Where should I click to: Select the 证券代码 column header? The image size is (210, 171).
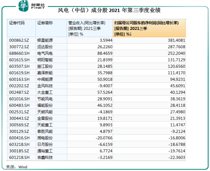coord(22,28)
